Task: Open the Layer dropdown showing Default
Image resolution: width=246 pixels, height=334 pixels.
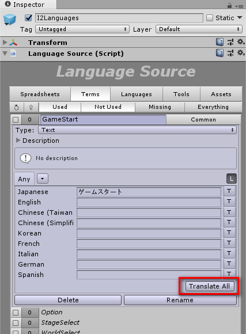Action: [199, 29]
